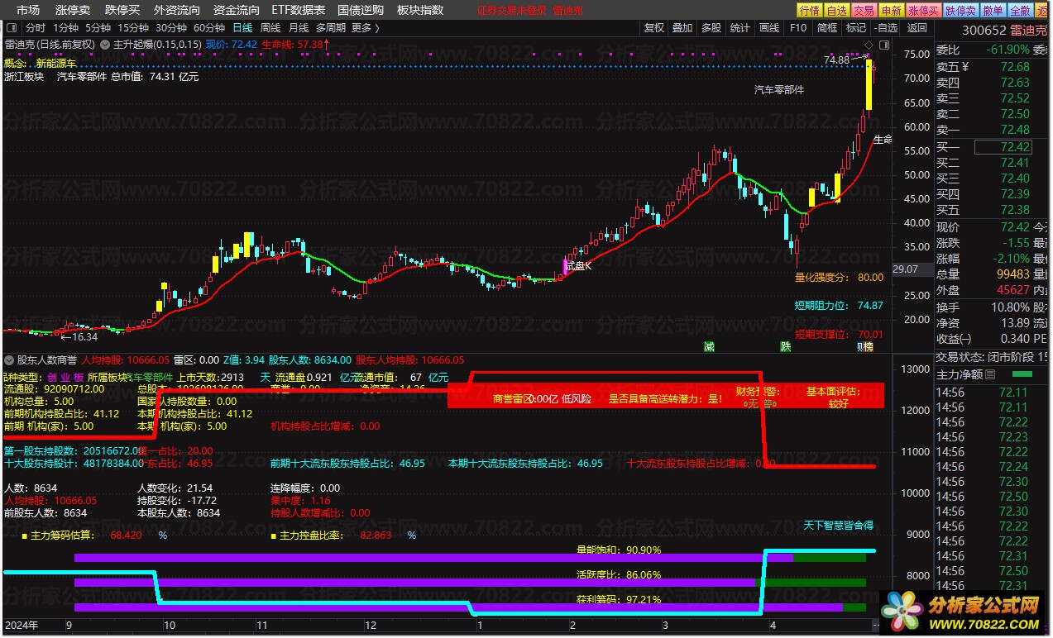Click the 概念: 新能源车 label
The image size is (1053, 638).
click(x=40, y=63)
